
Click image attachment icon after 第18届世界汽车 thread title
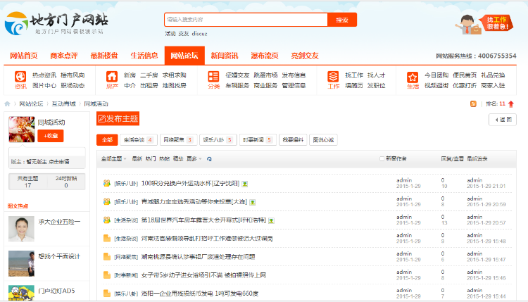[271, 220]
